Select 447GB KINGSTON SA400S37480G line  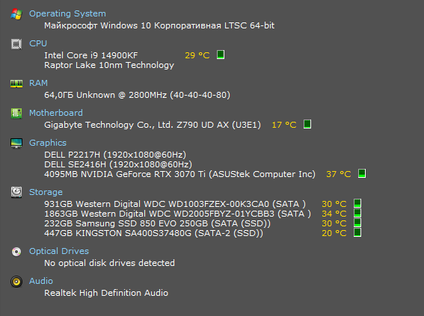click(x=153, y=233)
